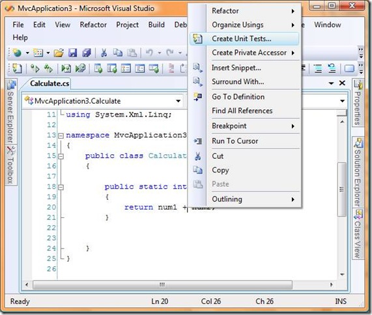Image resolution: width=372 pixels, height=315 pixels.
Task: Click the Go To Definition icon in the context menu
Action: click(x=197, y=97)
